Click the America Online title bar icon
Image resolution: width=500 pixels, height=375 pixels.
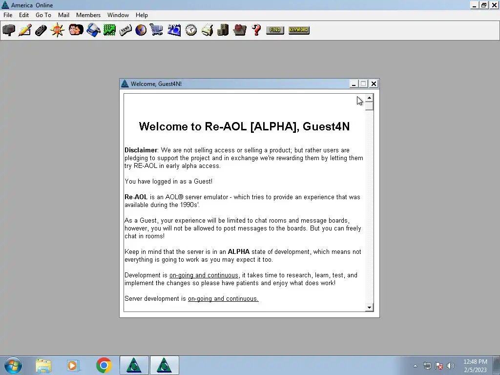tap(5, 5)
